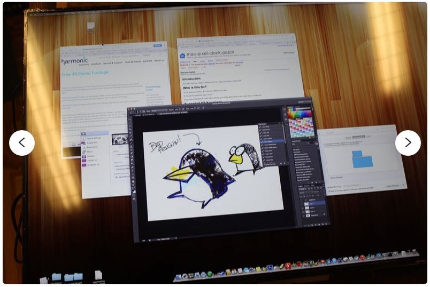The width and height of the screenshot is (430, 287).
Task: Click the 'Who is this for?' heading
Action: pos(195,87)
